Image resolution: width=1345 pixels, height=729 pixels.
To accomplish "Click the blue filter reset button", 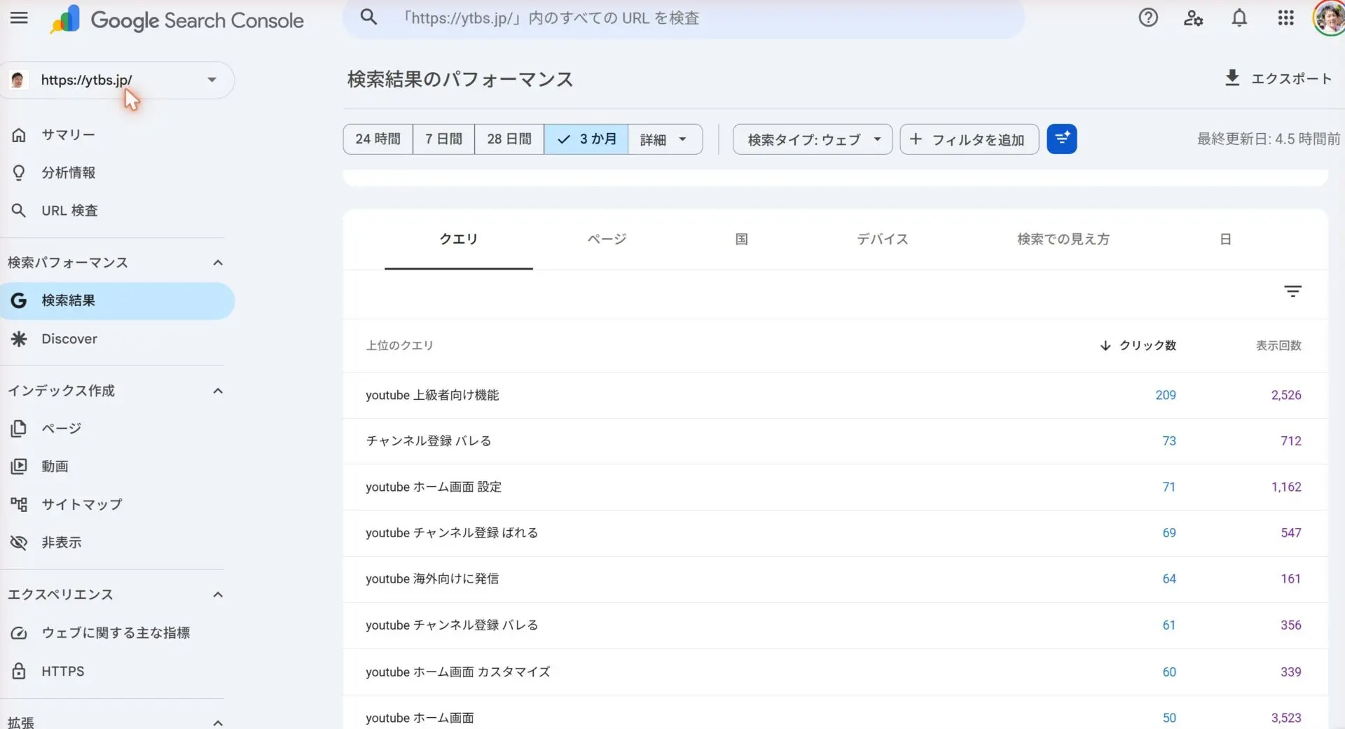I will [1061, 139].
